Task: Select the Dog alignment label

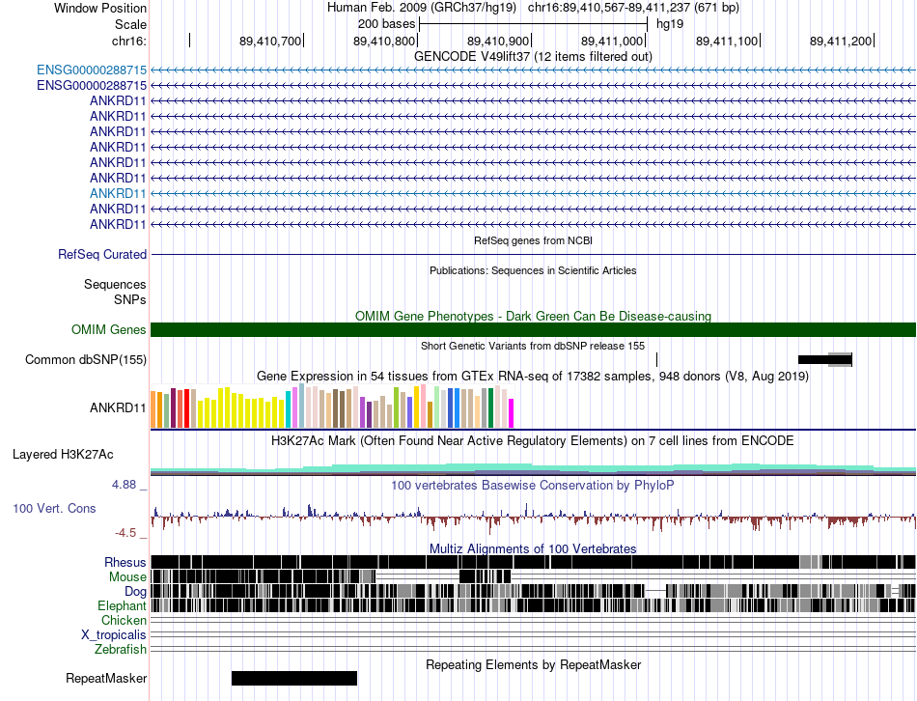Action: 135,592
